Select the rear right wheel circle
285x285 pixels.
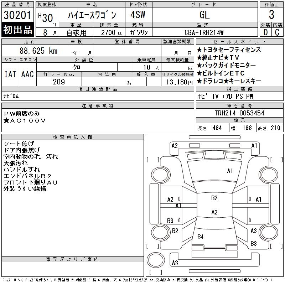[x=269, y=232]
